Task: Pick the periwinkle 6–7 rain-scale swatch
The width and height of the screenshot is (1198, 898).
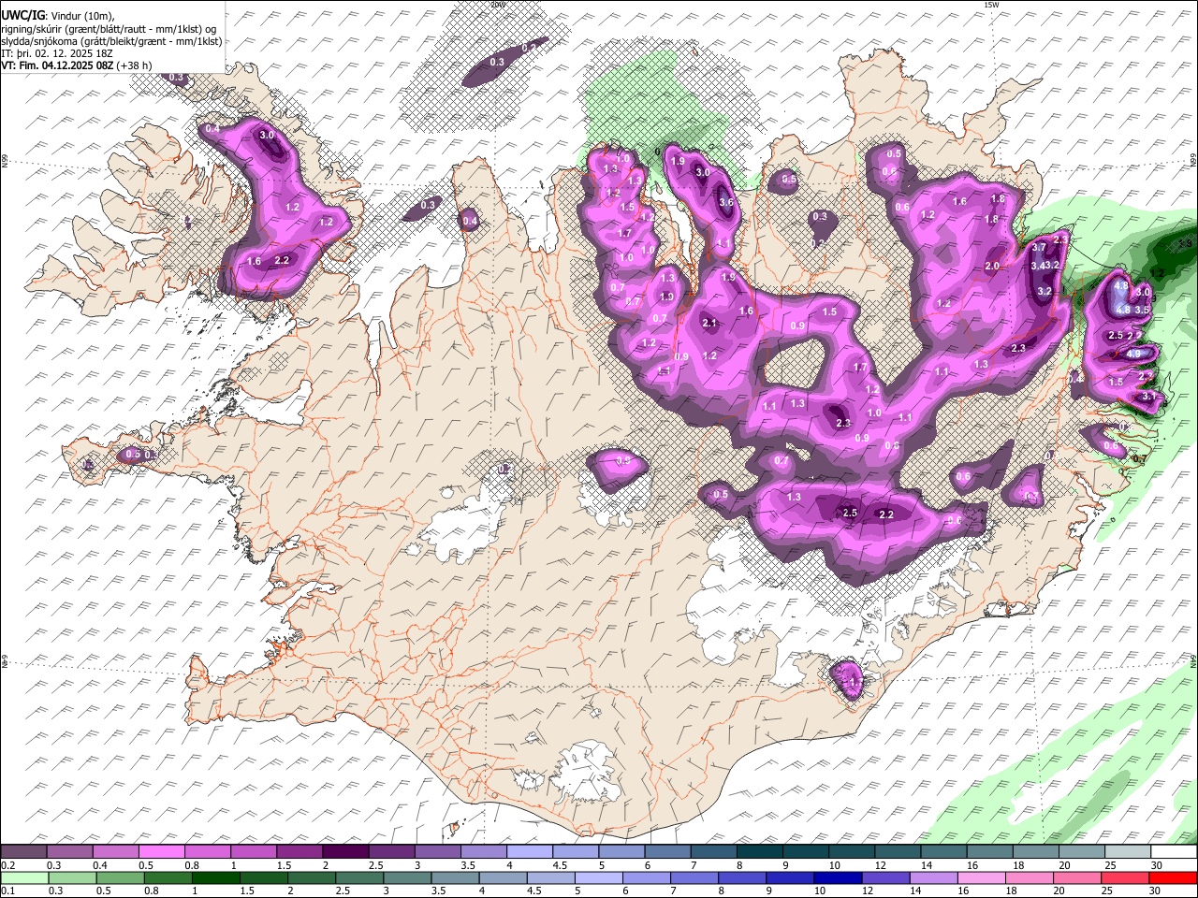Action: point(647,877)
